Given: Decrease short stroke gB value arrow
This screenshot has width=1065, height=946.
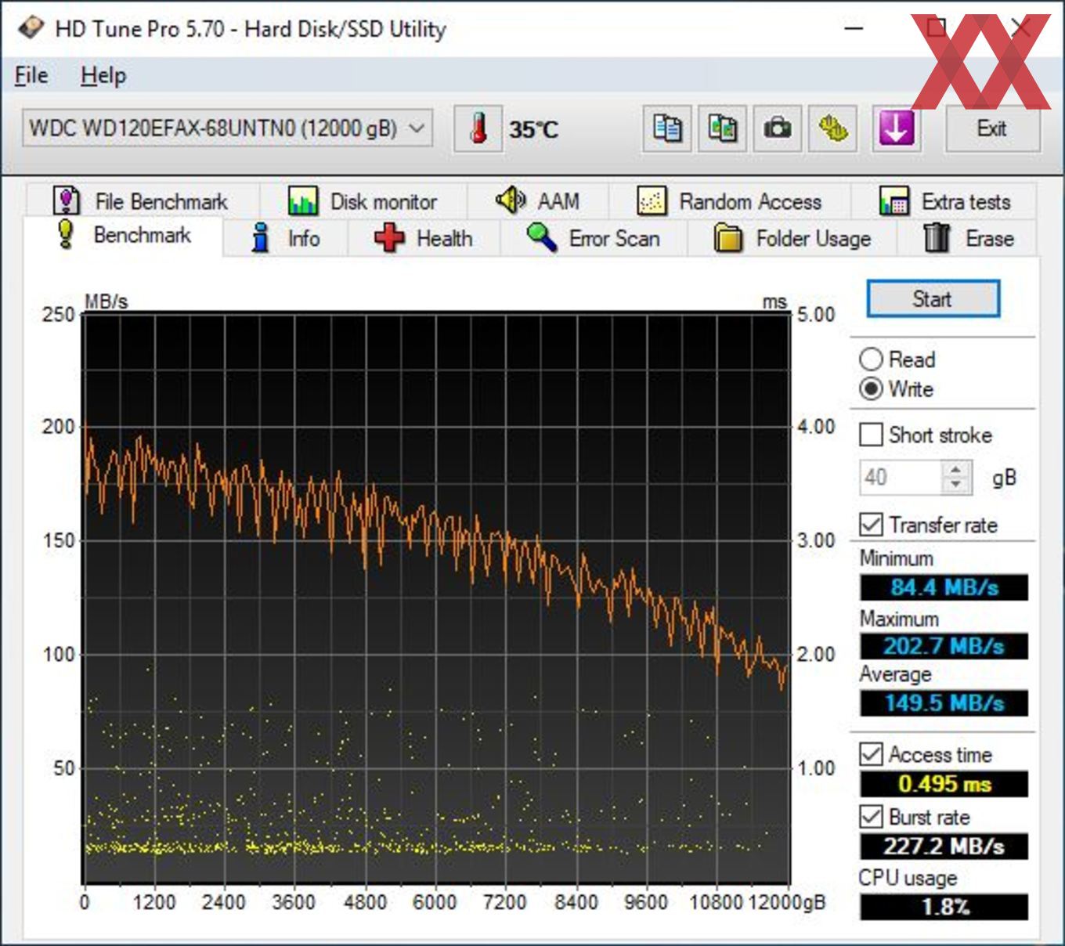Looking at the screenshot, I should pyautogui.click(x=955, y=486).
